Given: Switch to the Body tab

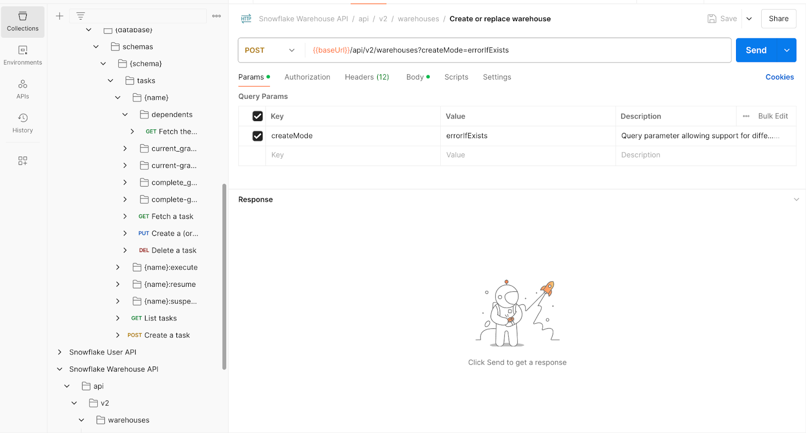Looking at the screenshot, I should coord(415,77).
